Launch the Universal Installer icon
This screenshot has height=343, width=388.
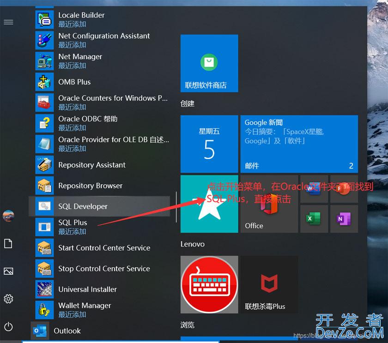44,289
